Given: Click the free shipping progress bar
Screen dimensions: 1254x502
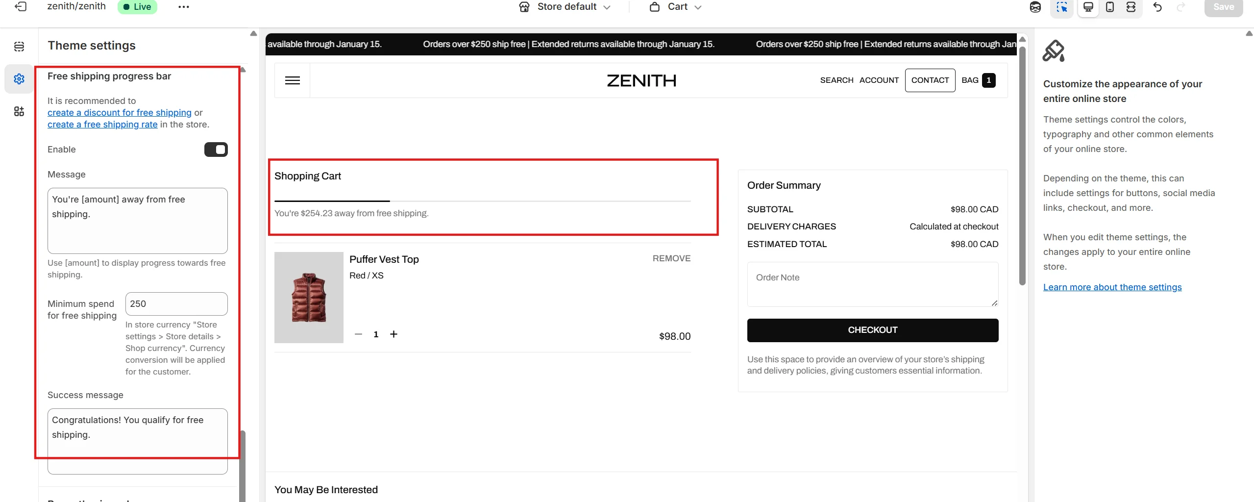Looking at the screenshot, I should [x=482, y=201].
